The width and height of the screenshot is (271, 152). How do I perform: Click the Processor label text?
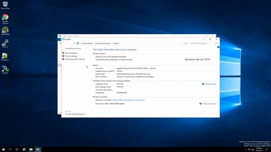[x=99, y=68]
